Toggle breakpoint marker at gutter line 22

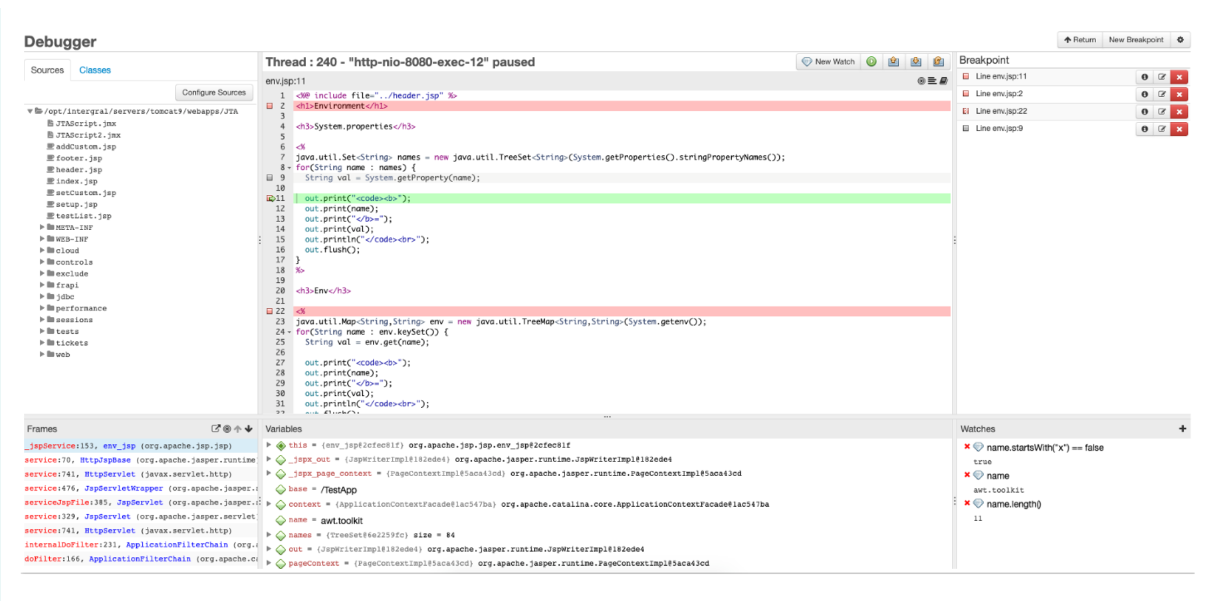270,311
